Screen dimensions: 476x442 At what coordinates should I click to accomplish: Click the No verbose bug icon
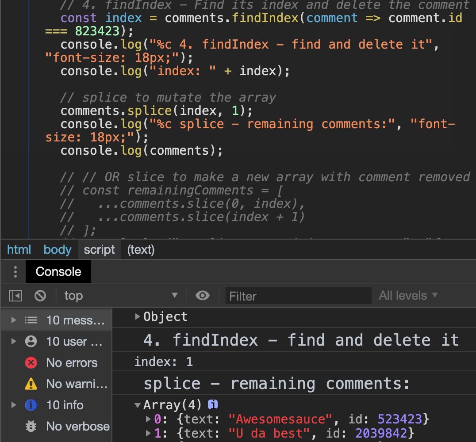tap(31, 426)
